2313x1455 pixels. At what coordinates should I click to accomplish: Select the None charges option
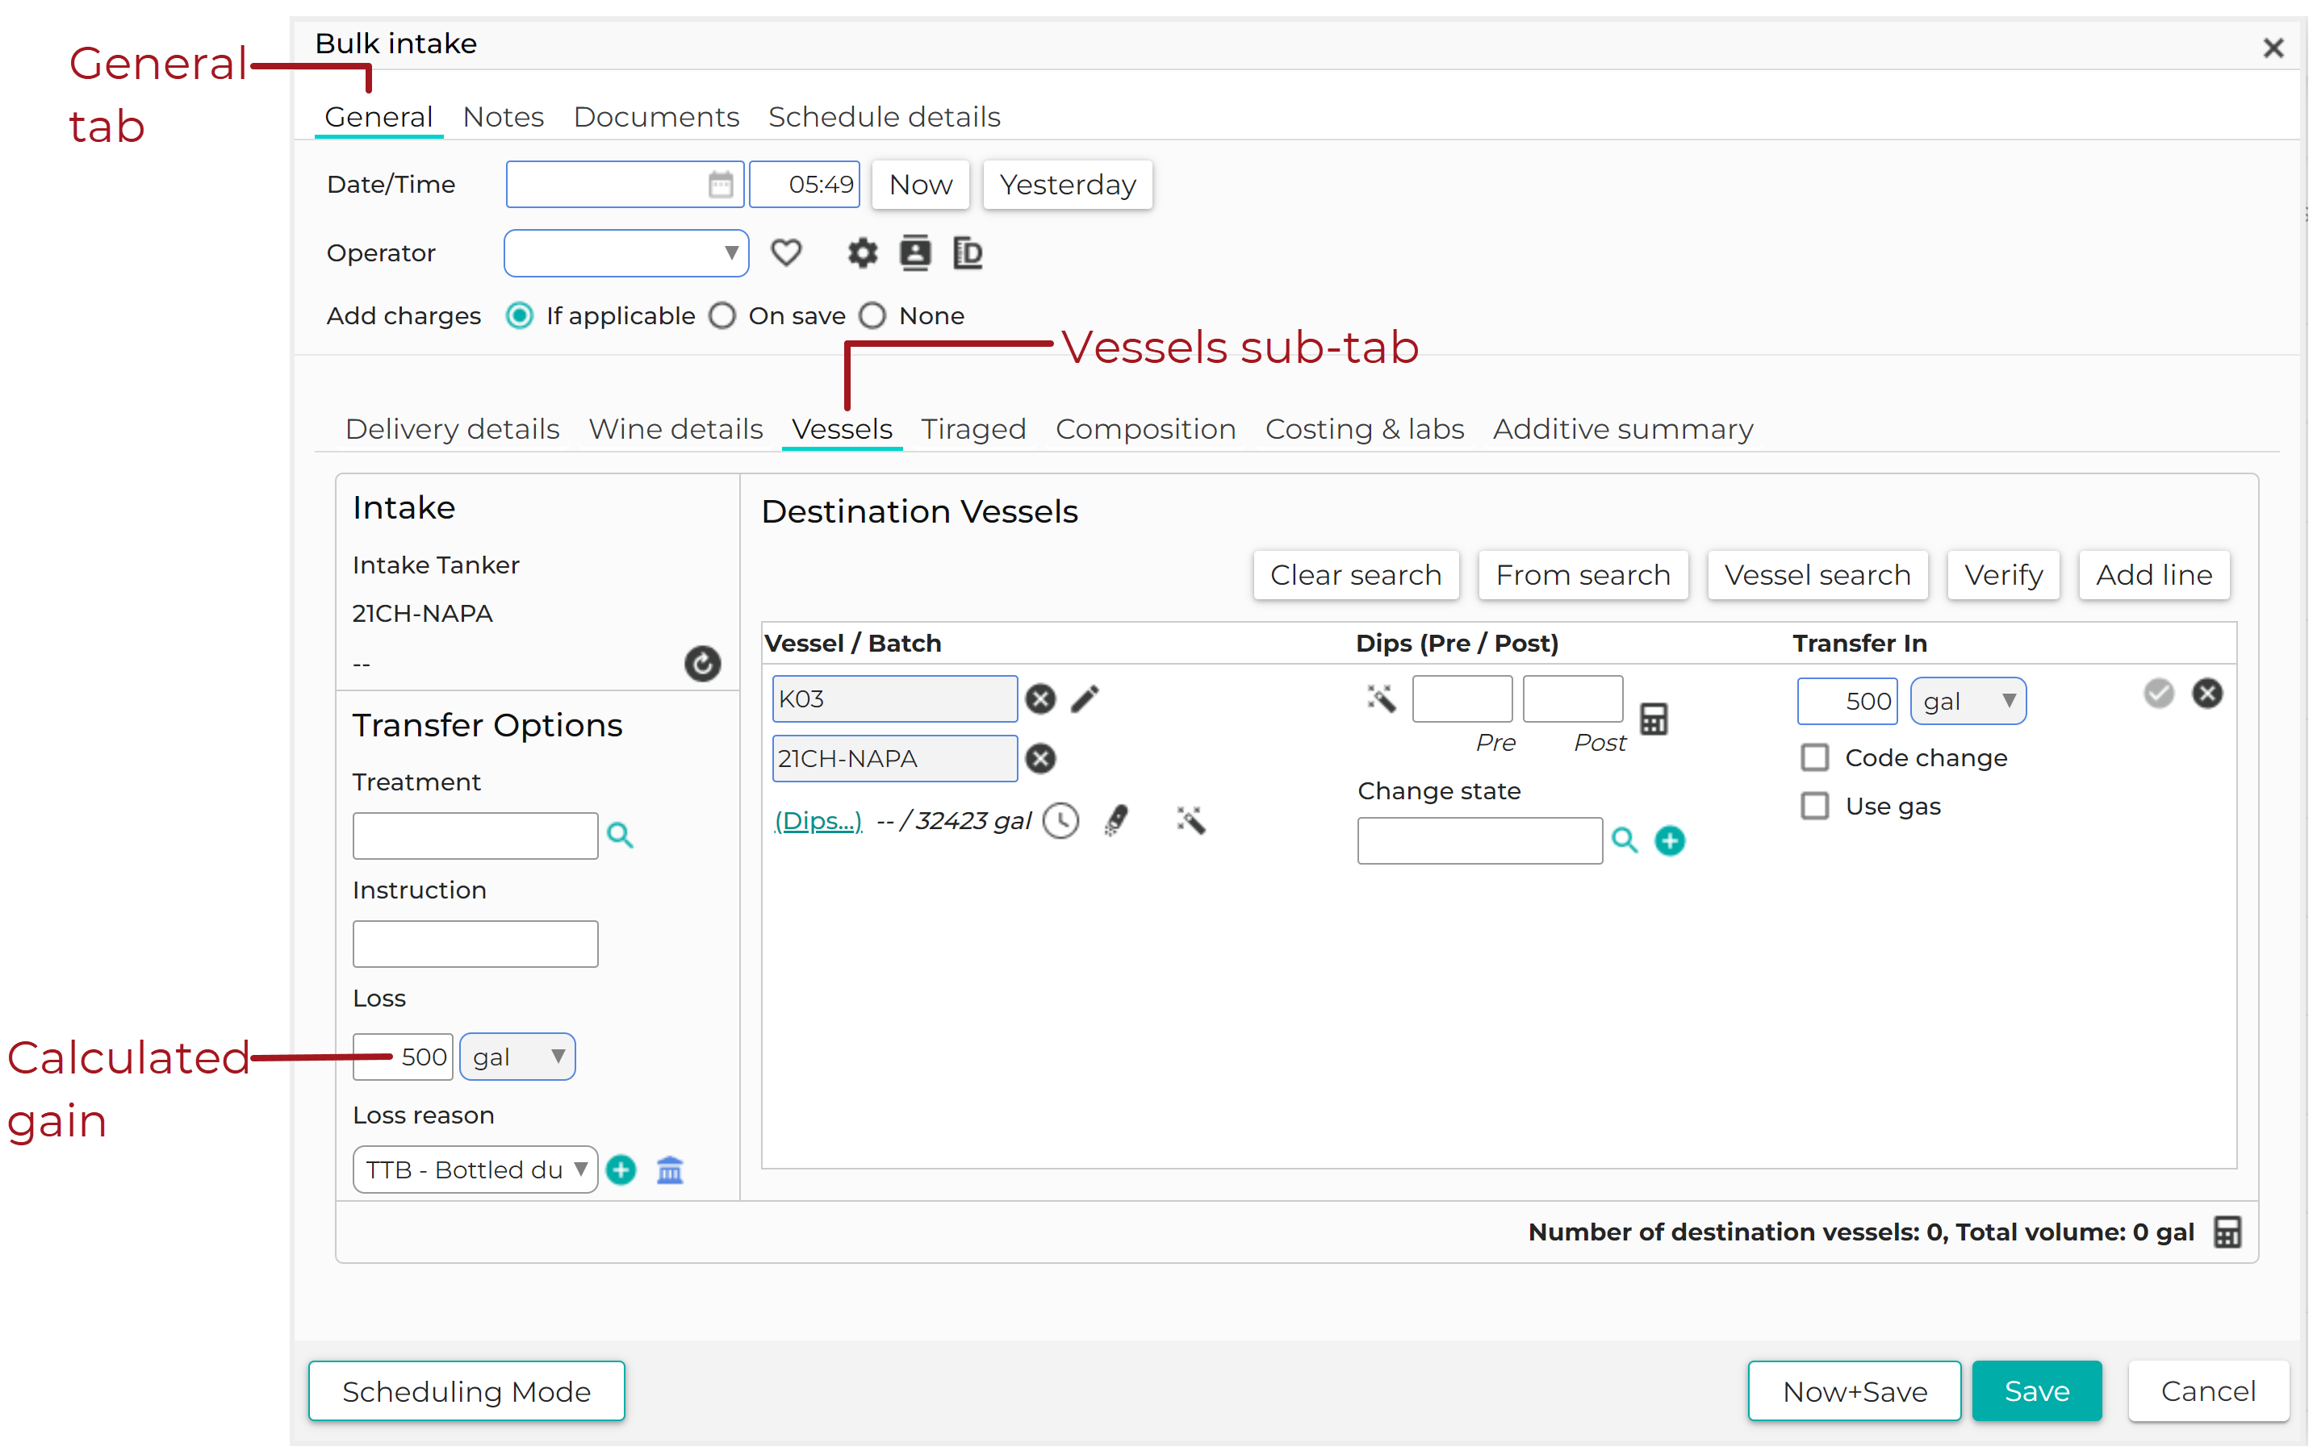coord(872,316)
